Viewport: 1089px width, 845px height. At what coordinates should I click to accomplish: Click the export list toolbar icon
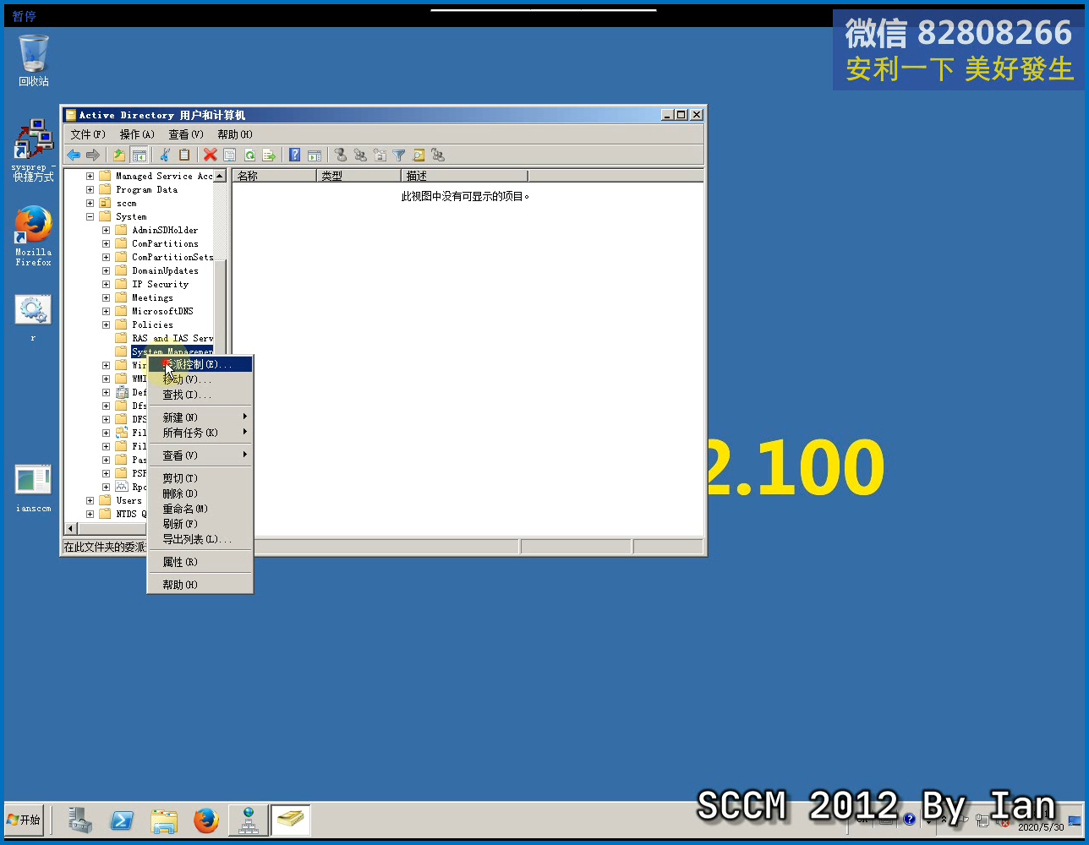coord(269,155)
